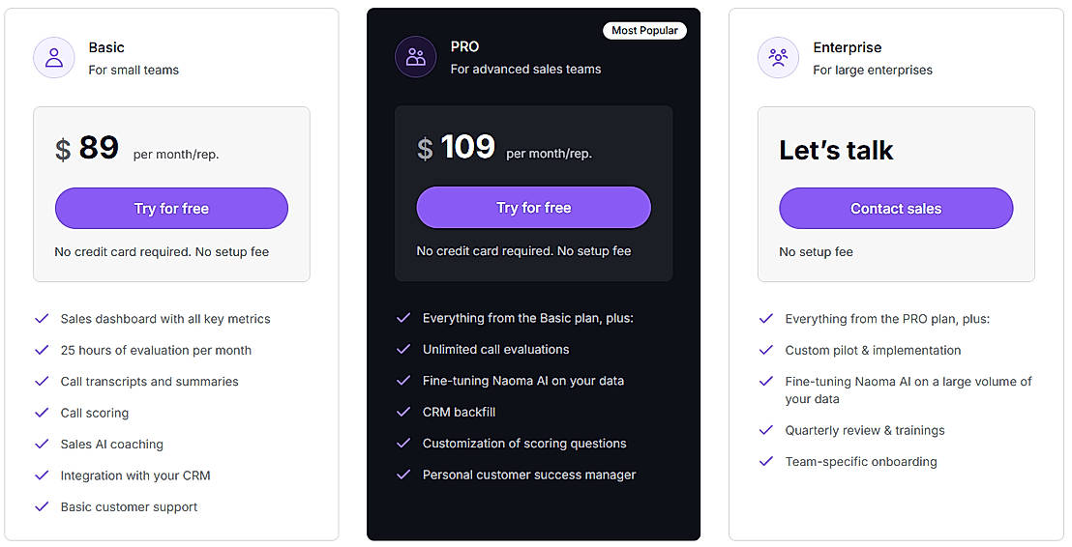The height and width of the screenshot is (547, 1072).
Task: Click the Most Popular badge
Action: [x=644, y=31]
